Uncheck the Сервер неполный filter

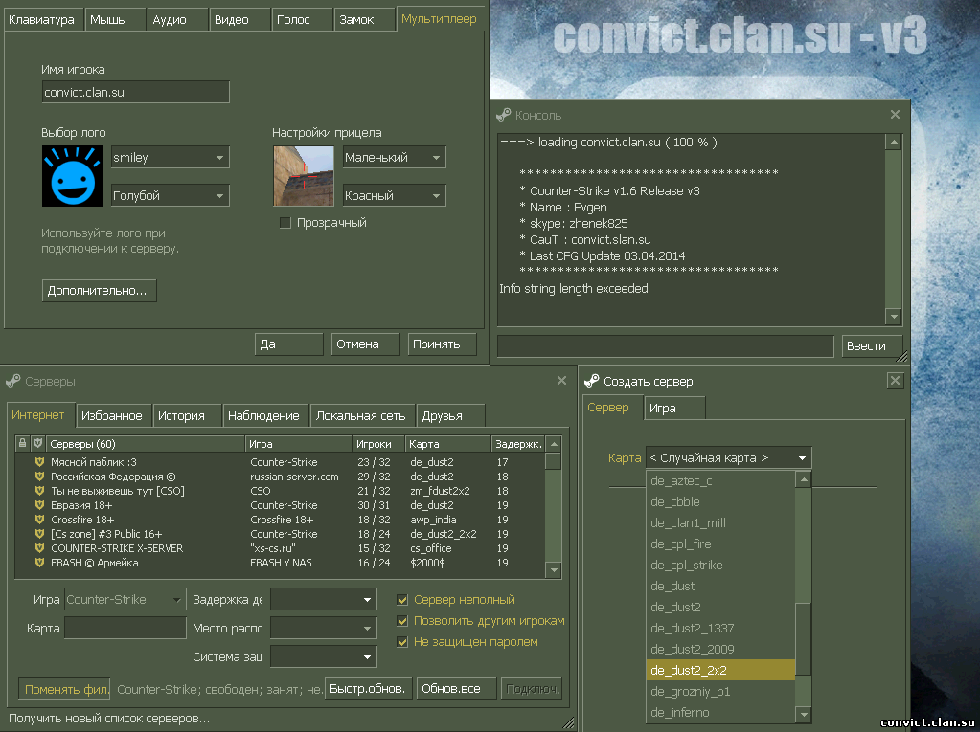point(402,600)
